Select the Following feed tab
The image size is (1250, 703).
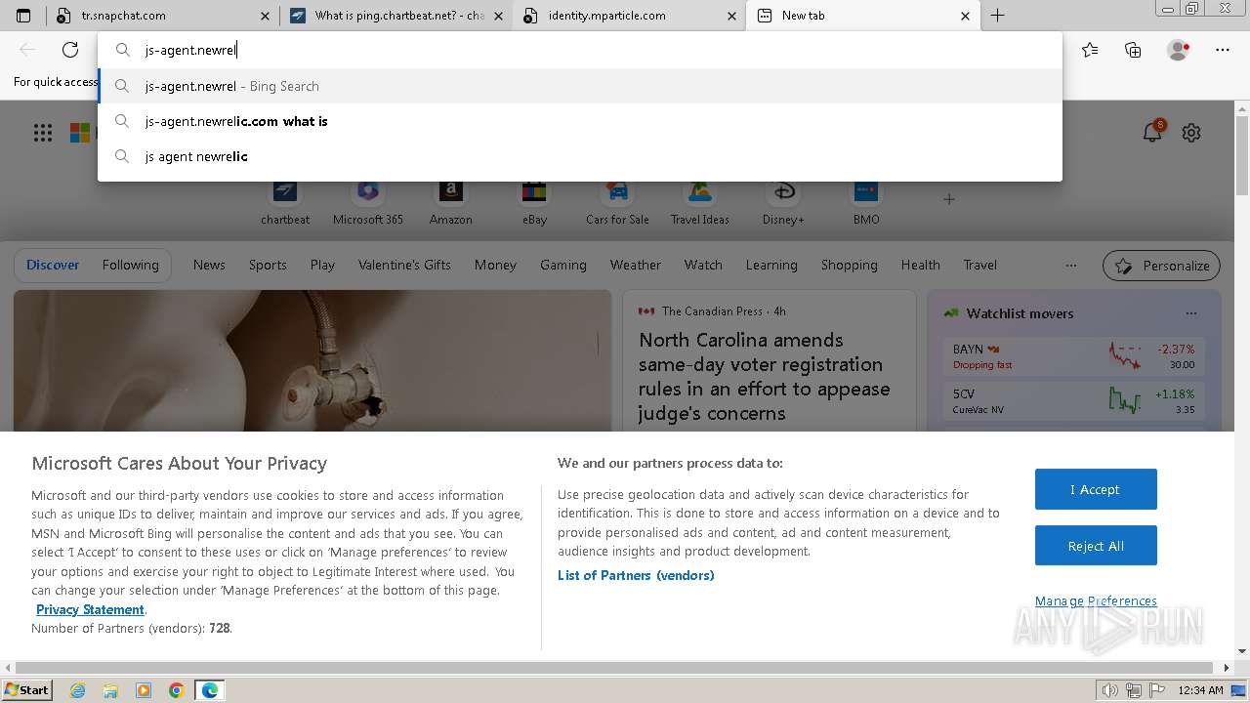pos(130,265)
